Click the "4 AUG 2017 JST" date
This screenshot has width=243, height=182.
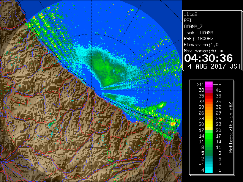click(214, 66)
